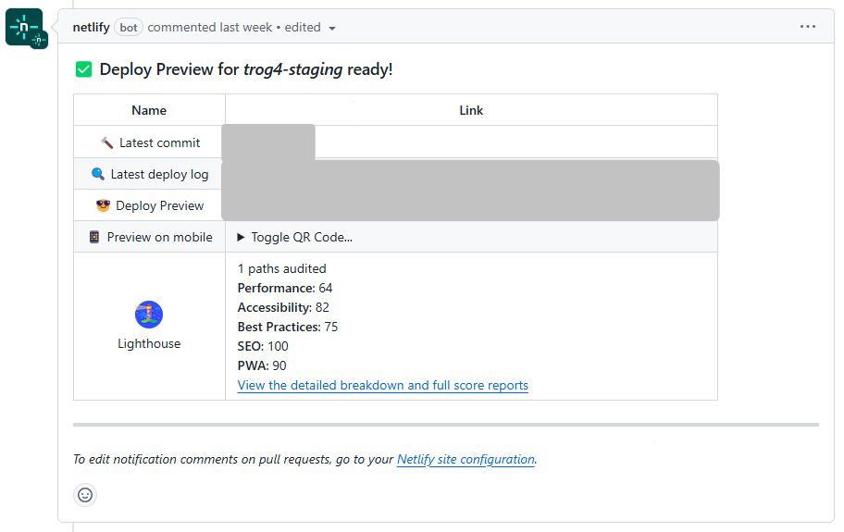
Task: Click the "Link" table column header
Action: 471,110
